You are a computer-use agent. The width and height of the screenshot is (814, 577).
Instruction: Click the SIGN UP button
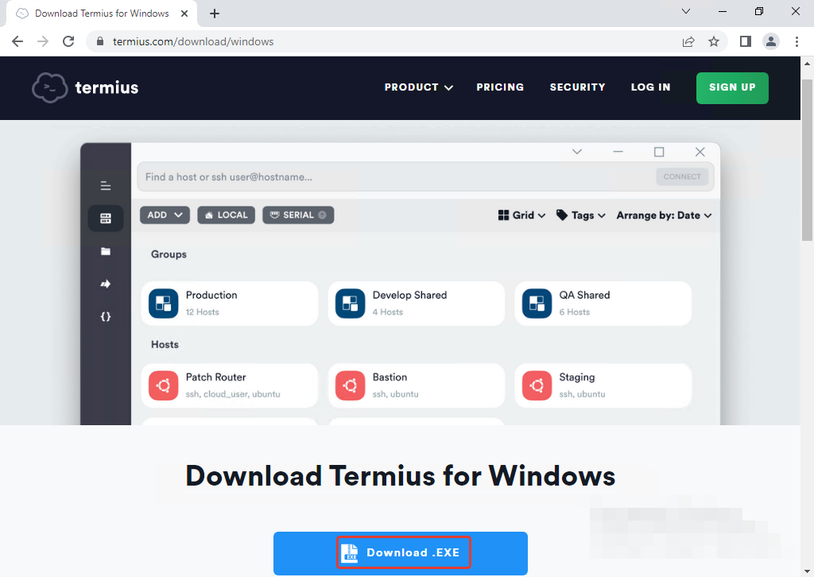point(732,87)
